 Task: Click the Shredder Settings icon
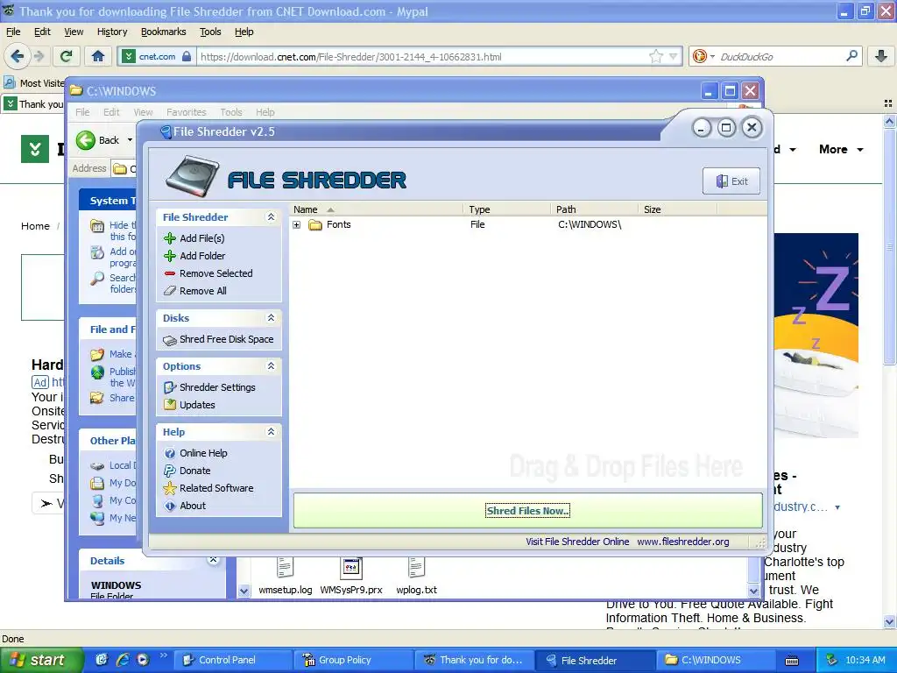pos(169,387)
